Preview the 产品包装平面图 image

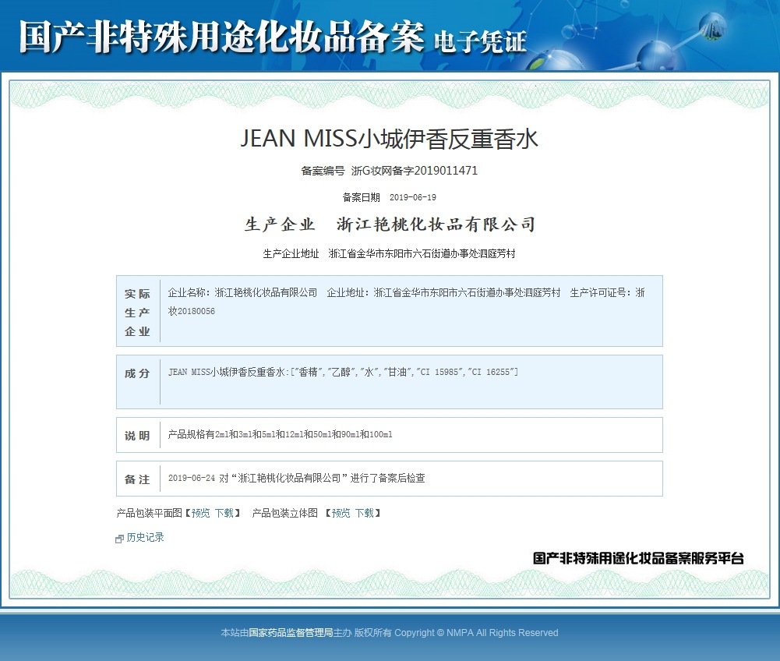200,513
